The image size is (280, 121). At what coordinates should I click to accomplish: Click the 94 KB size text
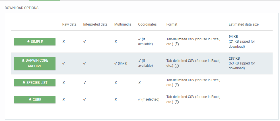[233, 37]
